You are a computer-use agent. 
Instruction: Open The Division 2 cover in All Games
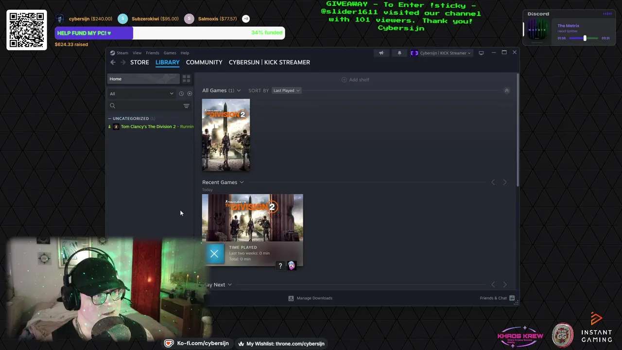pyautogui.click(x=226, y=135)
